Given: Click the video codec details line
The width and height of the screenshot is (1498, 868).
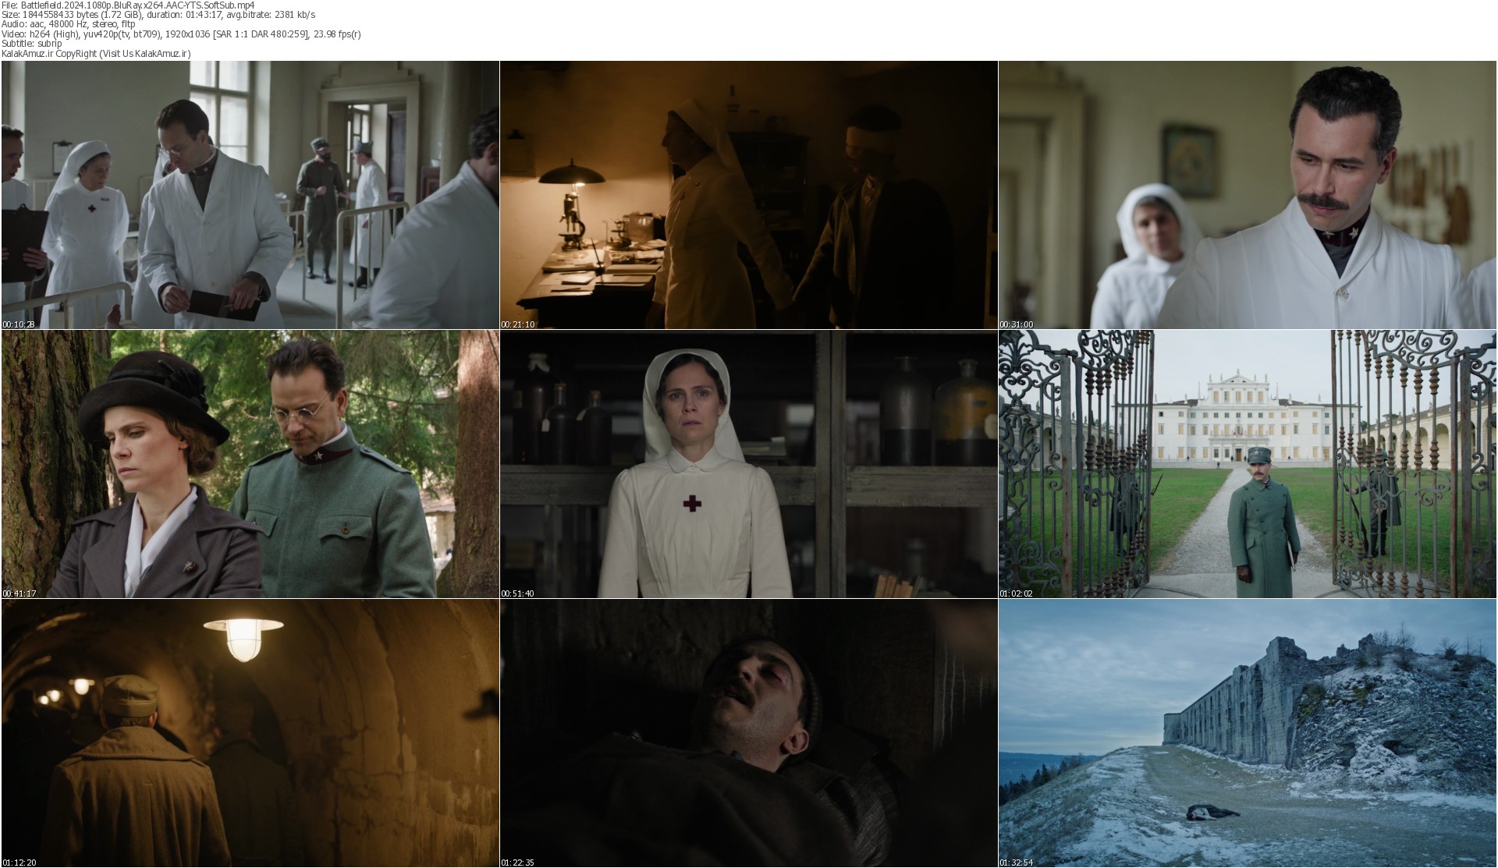Looking at the screenshot, I should (x=180, y=34).
